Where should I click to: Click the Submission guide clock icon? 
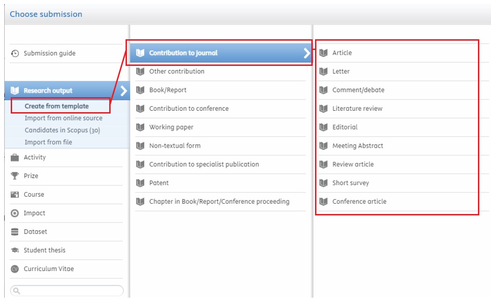[15, 54]
